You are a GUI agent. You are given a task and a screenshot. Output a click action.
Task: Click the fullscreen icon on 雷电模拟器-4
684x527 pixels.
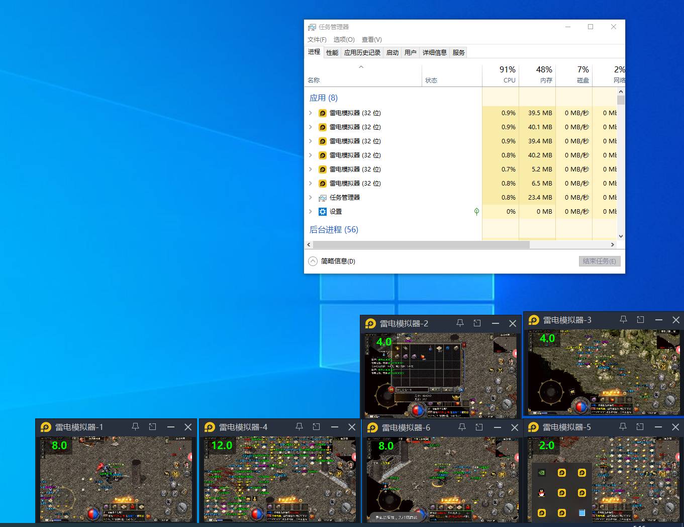point(316,427)
